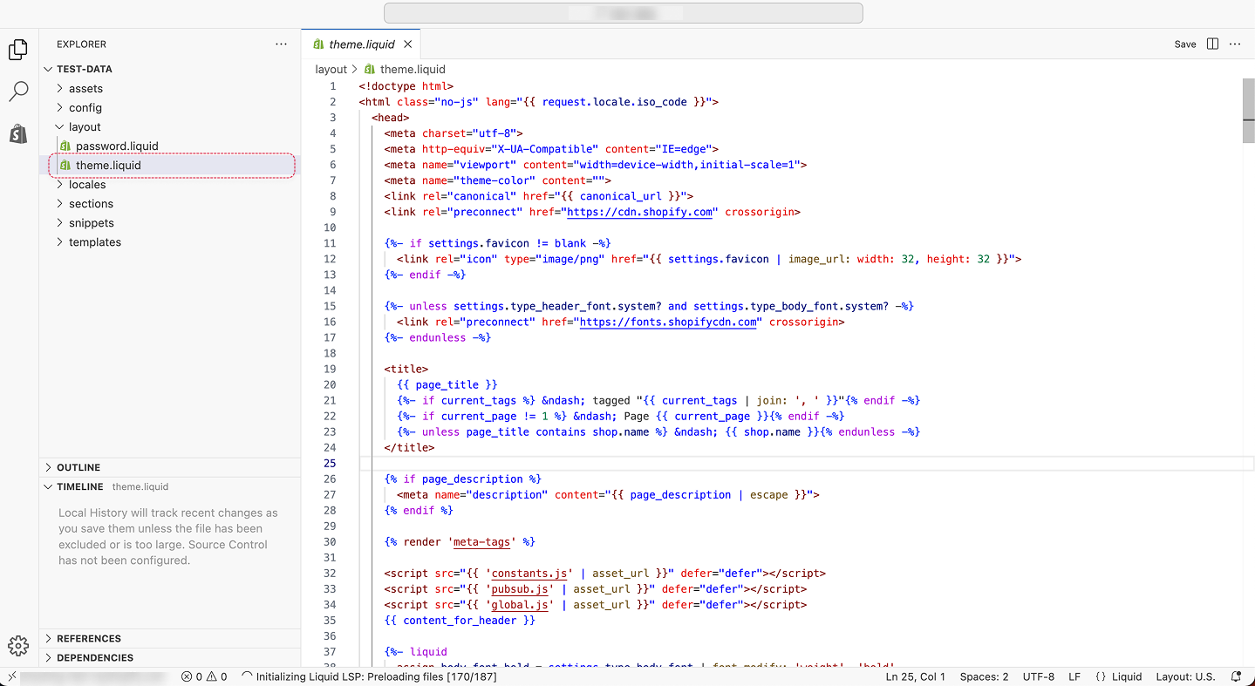Open password.liquid file in explorer
Screen dimensions: 1255x686
117,146
